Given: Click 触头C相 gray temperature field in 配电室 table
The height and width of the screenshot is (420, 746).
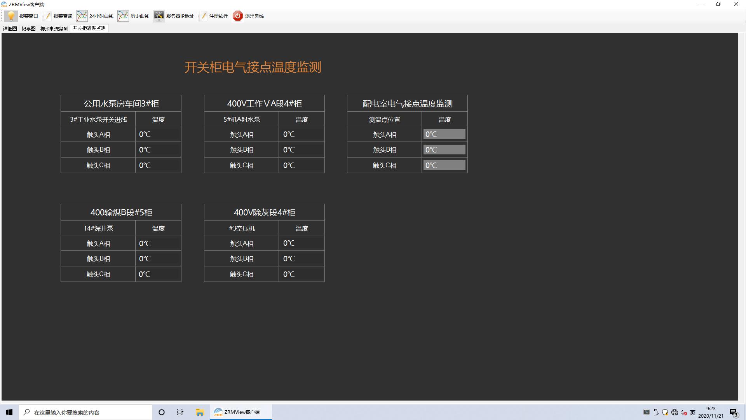Looking at the screenshot, I should click(x=444, y=165).
